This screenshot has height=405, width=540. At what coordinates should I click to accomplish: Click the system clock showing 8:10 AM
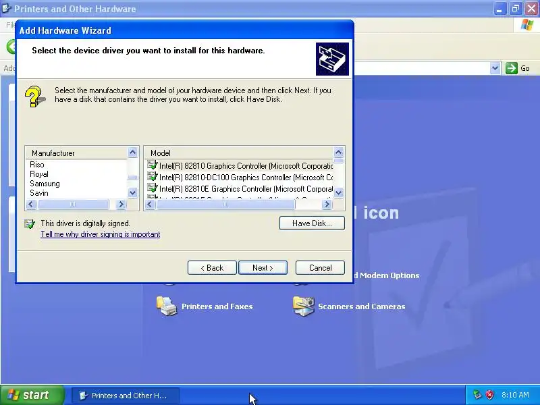coord(515,395)
